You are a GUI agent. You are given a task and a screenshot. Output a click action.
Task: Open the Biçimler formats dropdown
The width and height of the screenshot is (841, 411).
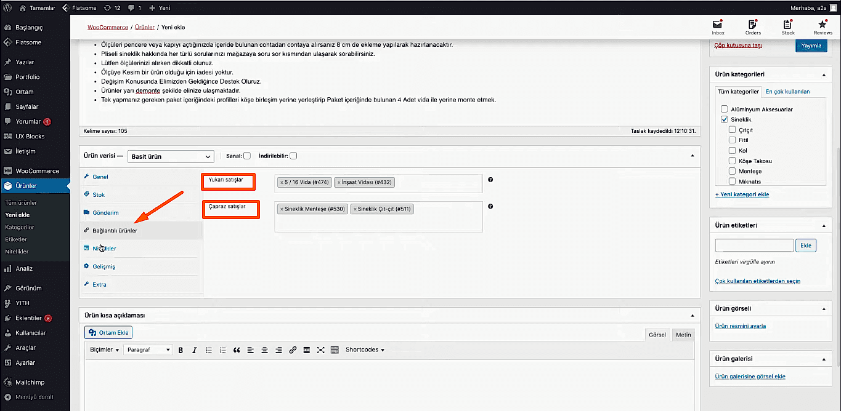click(x=104, y=349)
